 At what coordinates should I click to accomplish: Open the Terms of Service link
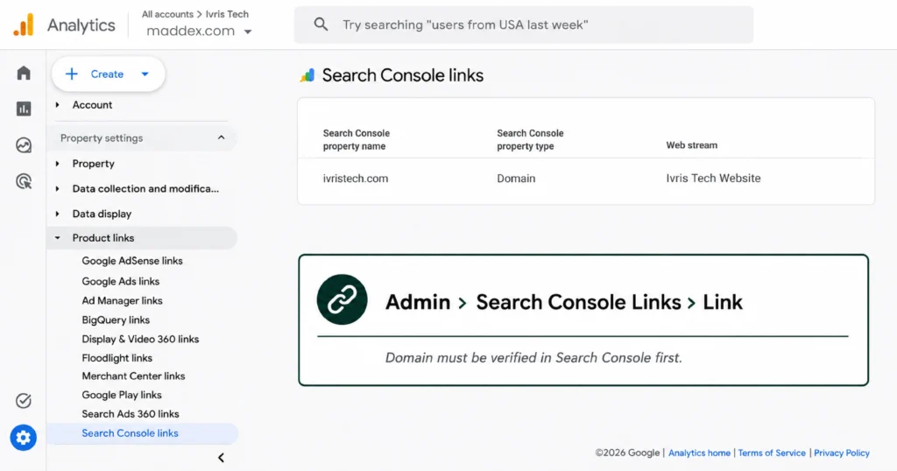[x=771, y=453]
